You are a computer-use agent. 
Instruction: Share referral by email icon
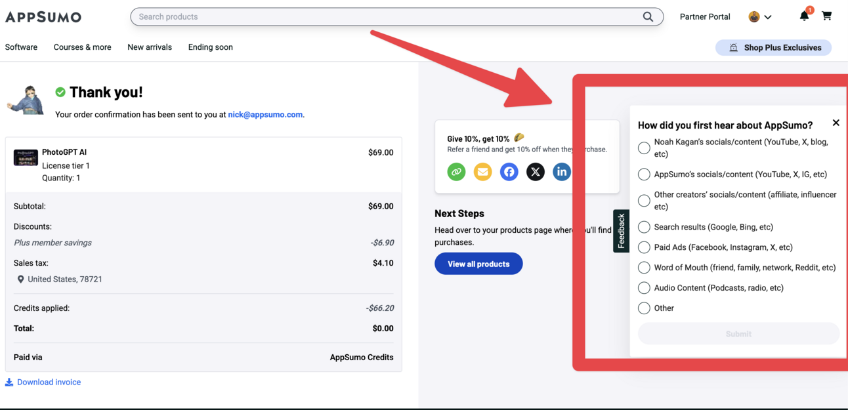tap(482, 172)
